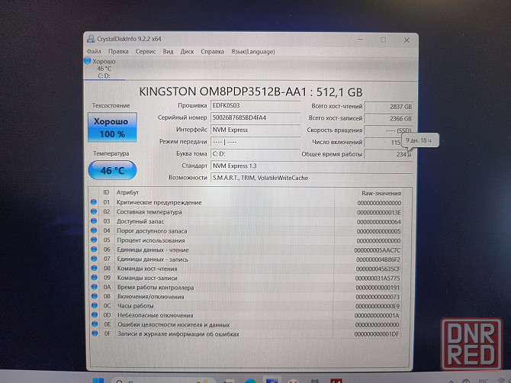The image size is (511, 383).
Task: Open the Диск menu
Action: coord(187,52)
